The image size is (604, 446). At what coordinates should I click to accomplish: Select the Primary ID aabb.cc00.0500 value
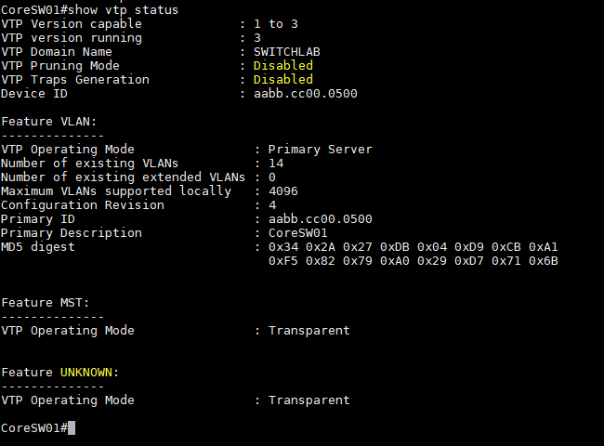coord(321,218)
